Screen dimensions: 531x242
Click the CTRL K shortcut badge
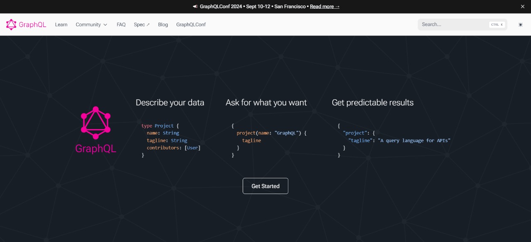tap(497, 25)
